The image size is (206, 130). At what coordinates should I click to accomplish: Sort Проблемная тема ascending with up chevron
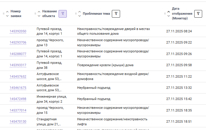click(79, 11)
